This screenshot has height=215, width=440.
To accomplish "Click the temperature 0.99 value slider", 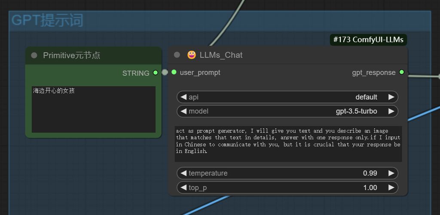I will (287, 173).
